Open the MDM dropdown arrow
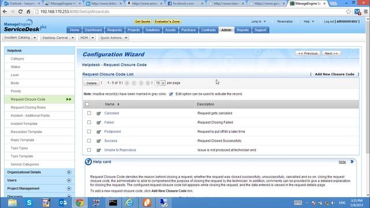Viewport: 370px width, 208px height. tap(92, 38)
